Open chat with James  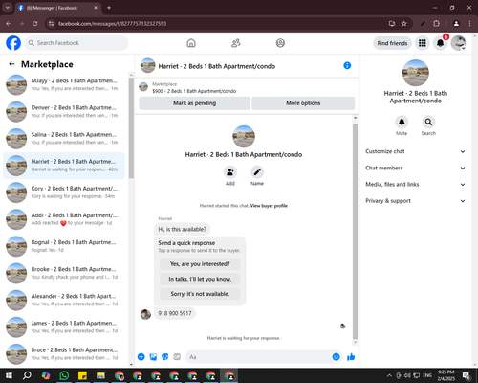click(x=64, y=327)
